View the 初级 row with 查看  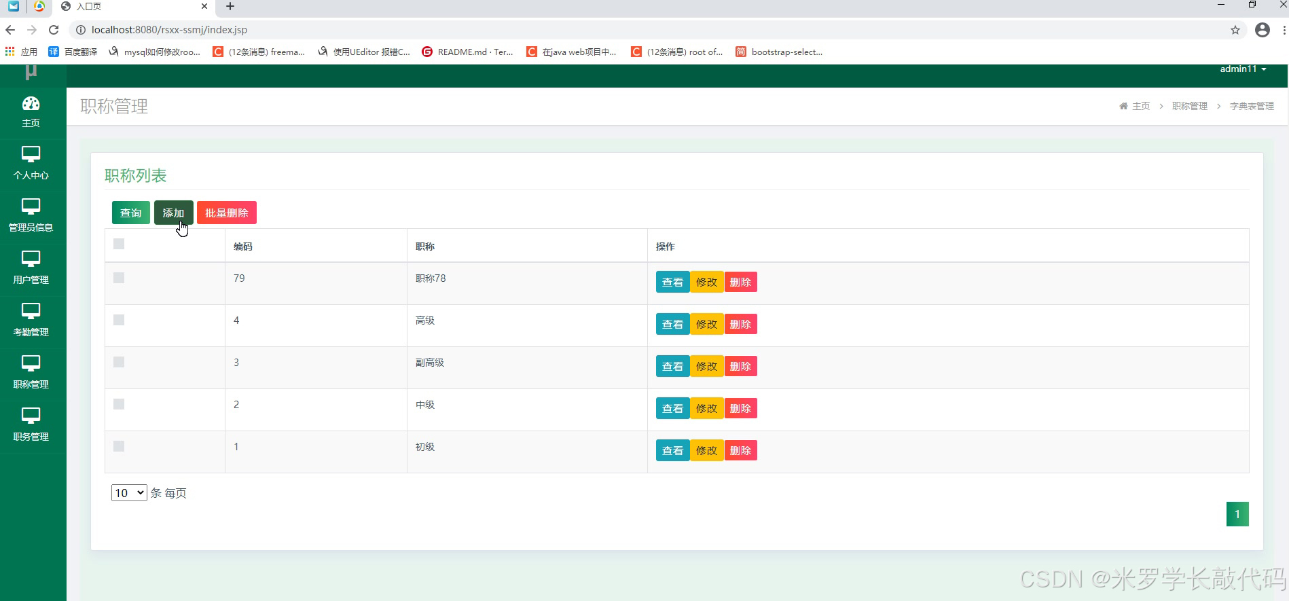coord(672,450)
